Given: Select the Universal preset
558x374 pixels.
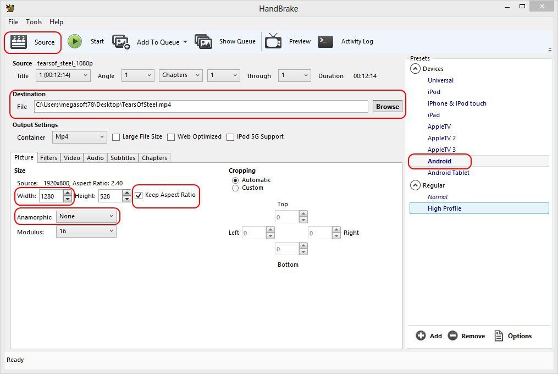Looking at the screenshot, I should [440, 80].
